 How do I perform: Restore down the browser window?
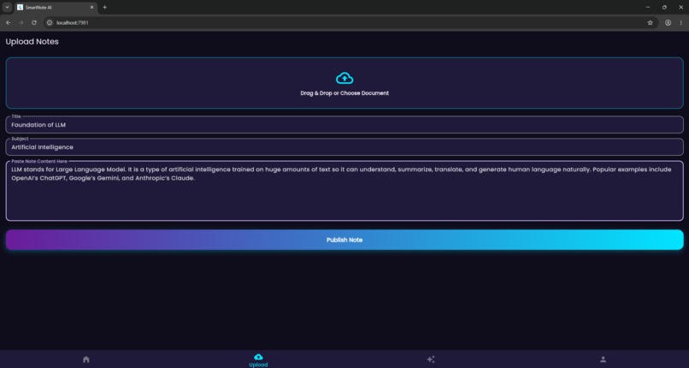click(664, 7)
